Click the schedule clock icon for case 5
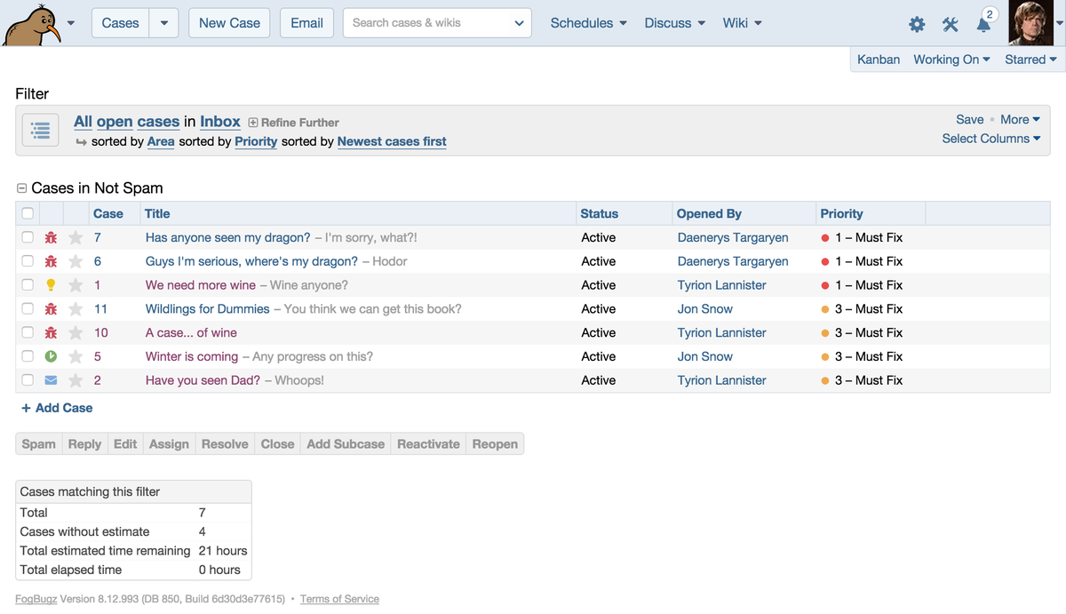The image size is (1066, 614). pos(52,356)
